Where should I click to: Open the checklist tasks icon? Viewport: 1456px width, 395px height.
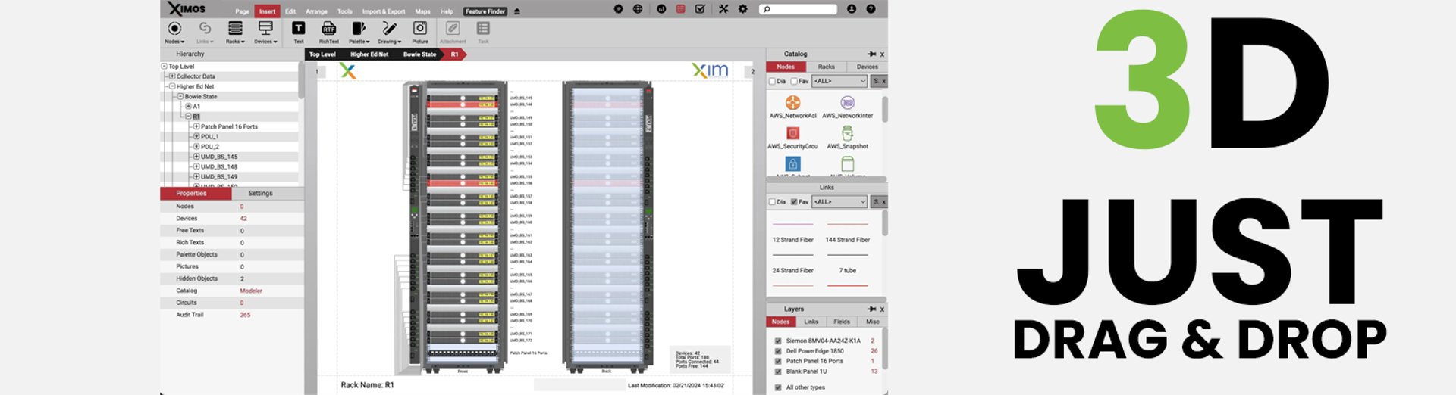tap(699, 9)
